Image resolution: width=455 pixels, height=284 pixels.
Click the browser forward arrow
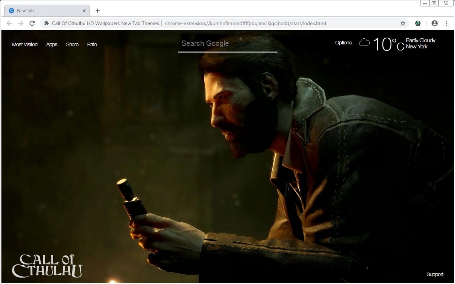21,23
